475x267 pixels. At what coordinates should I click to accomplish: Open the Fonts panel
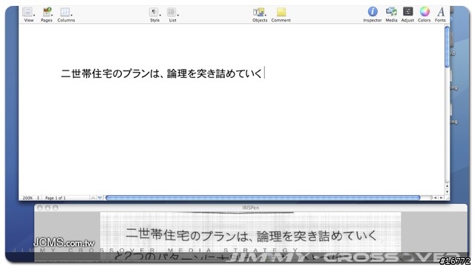click(x=440, y=14)
